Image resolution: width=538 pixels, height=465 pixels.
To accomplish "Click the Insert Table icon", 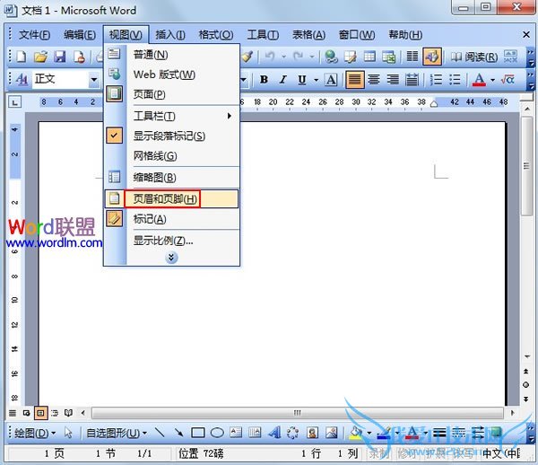I will click(x=369, y=57).
